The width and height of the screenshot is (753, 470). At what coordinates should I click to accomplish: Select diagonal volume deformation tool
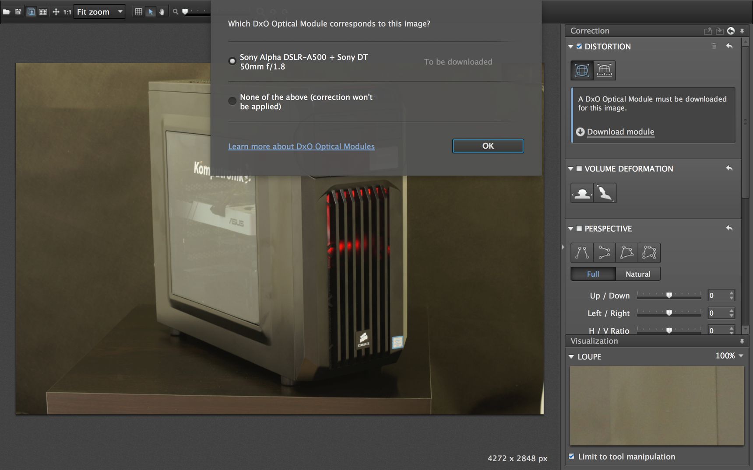(605, 193)
